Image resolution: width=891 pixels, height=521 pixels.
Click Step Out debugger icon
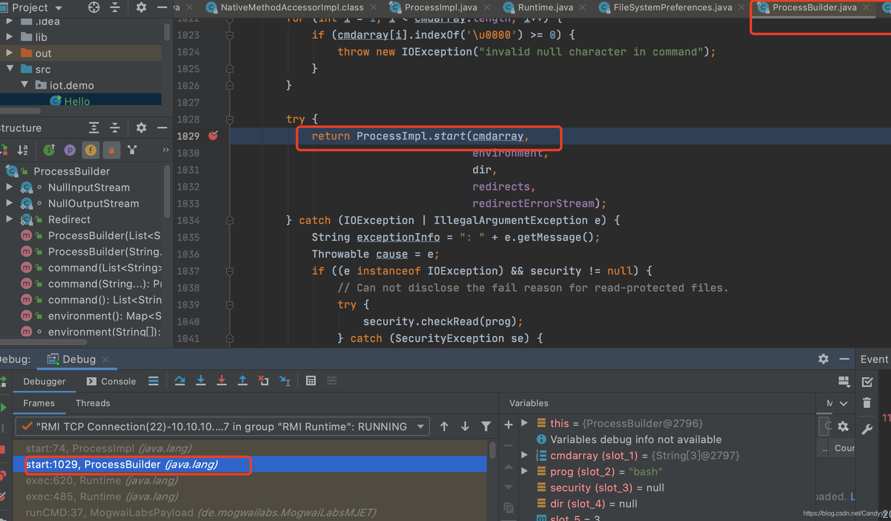[242, 381]
